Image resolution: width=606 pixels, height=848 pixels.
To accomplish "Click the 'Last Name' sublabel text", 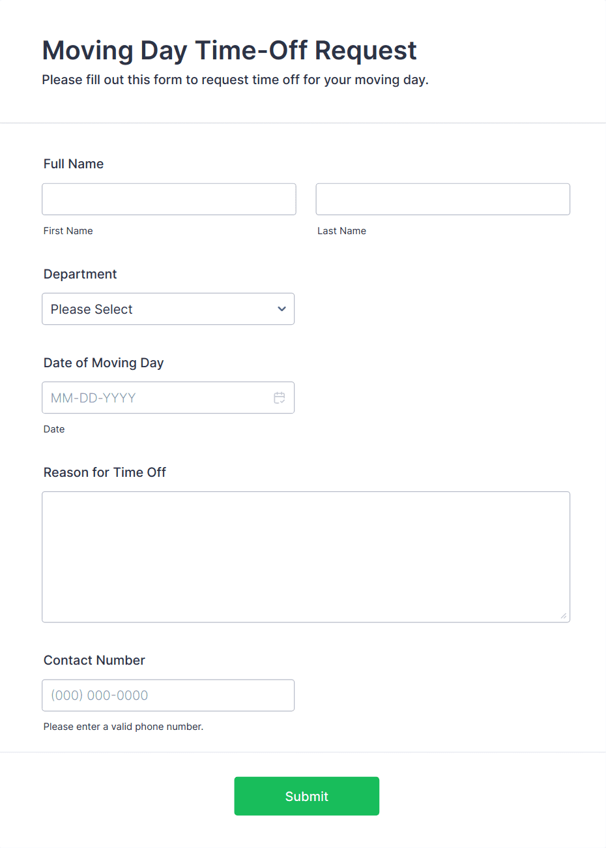I will click(x=341, y=231).
